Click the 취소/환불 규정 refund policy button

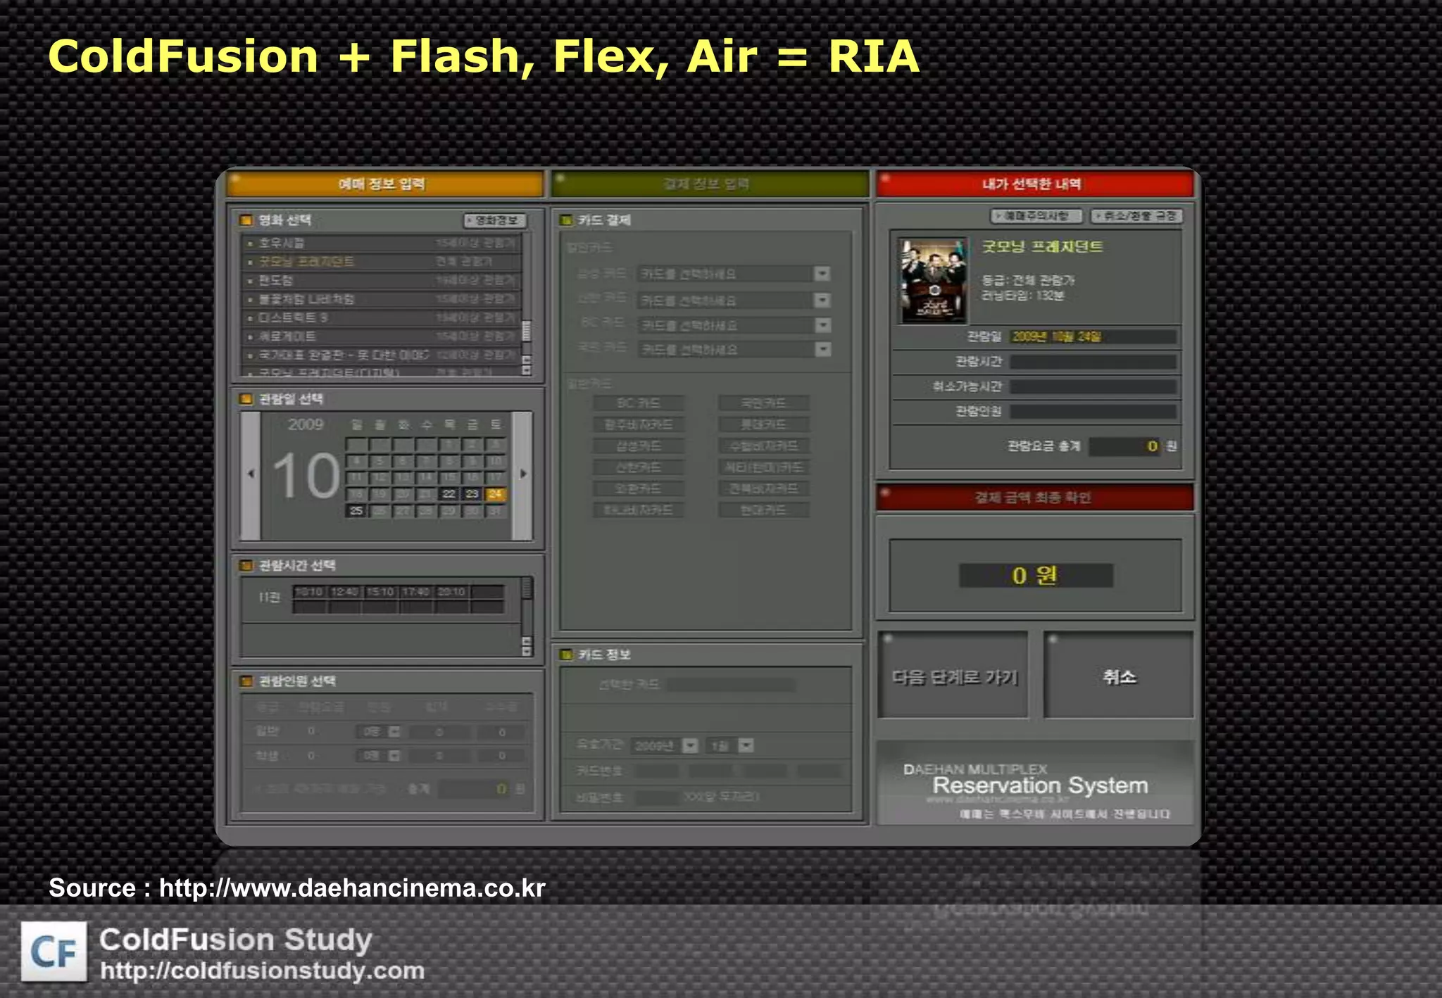click(1136, 216)
